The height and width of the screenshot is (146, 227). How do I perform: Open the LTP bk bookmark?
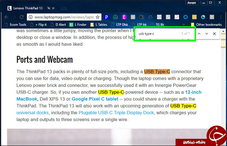[x=139, y=25]
